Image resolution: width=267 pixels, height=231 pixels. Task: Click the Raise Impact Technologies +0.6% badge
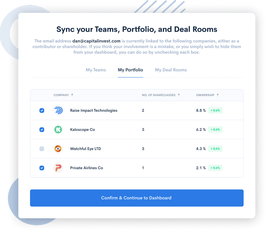tap(215, 110)
